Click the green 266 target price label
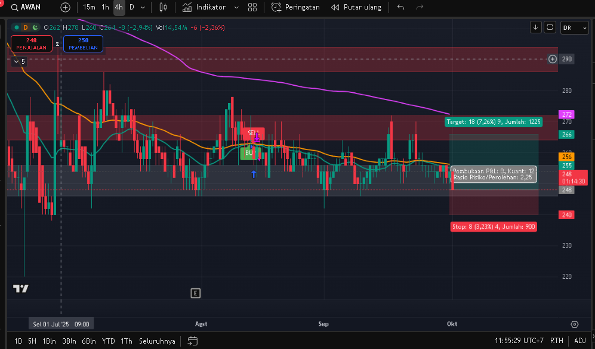 pos(566,135)
